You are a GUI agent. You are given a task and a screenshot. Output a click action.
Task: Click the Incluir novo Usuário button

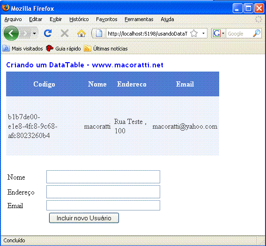[x=84, y=218]
